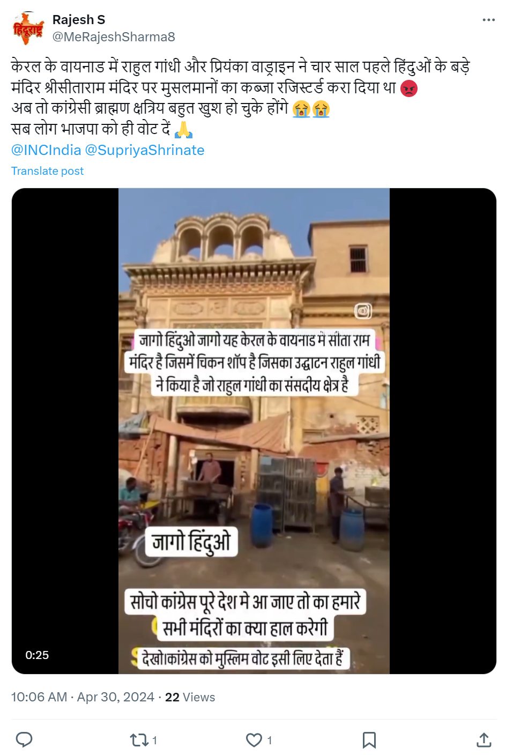
Task: Click the like count number
Action: click(x=270, y=741)
